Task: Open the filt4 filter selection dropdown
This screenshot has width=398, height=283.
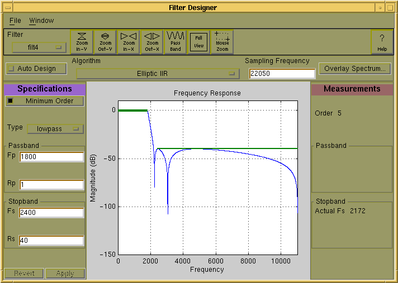Action: (39, 47)
